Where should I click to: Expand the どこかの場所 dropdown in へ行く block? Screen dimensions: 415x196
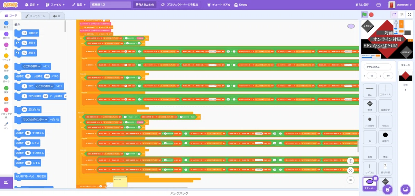tap(31, 66)
